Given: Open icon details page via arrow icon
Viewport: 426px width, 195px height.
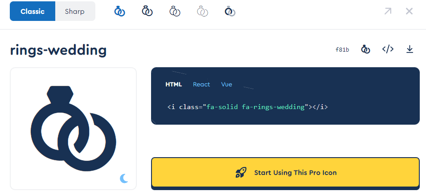Looking at the screenshot, I should 388,12.
